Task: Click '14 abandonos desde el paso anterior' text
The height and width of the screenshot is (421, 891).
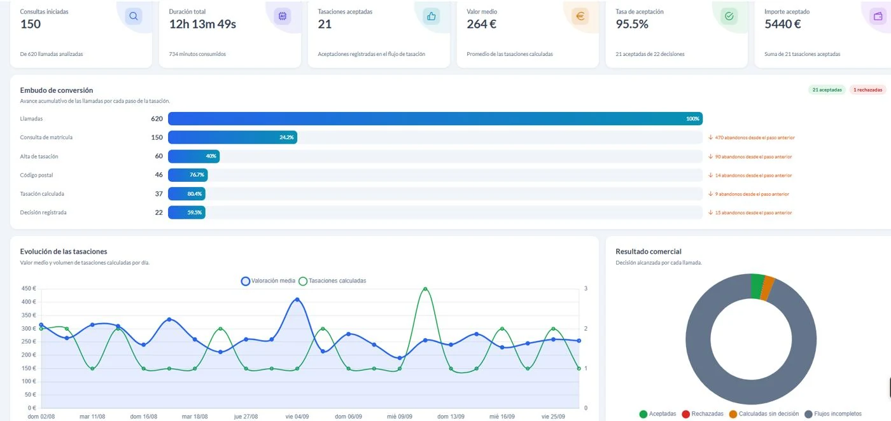Action: click(x=754, y=175)
